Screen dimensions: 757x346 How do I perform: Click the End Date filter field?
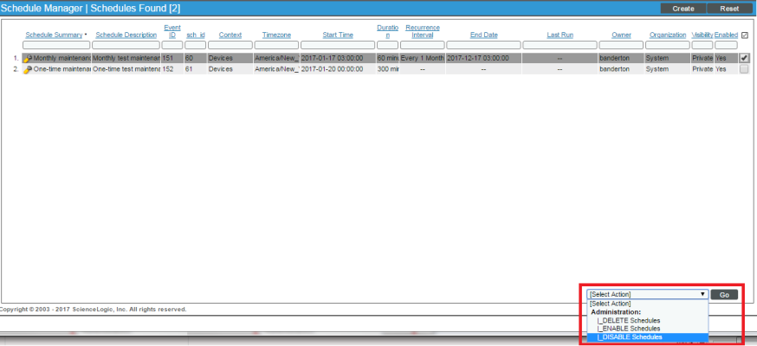pos(483,45)
